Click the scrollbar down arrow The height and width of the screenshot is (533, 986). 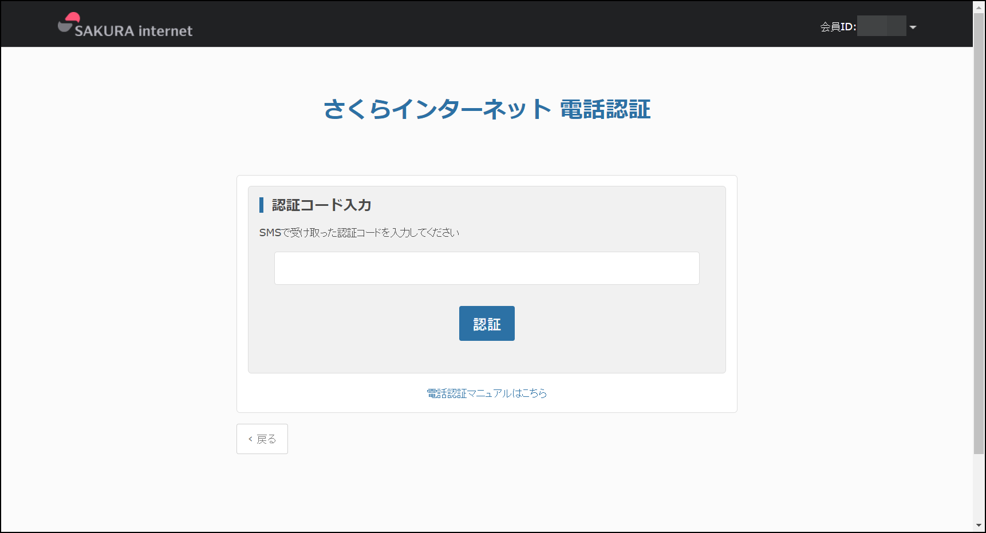click(979, 525)
